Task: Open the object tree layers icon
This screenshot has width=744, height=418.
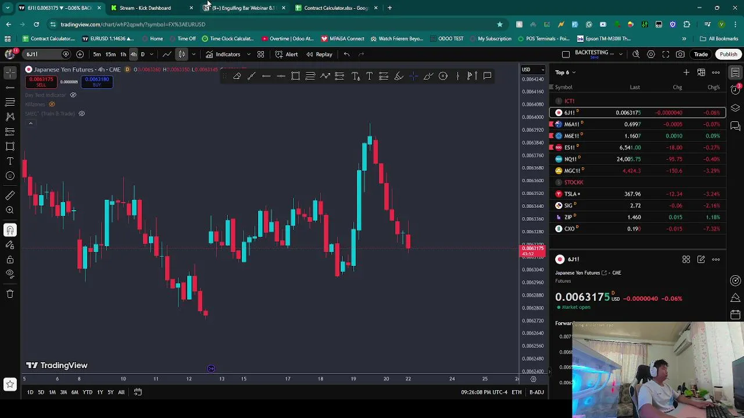Action: coord(735,108)
